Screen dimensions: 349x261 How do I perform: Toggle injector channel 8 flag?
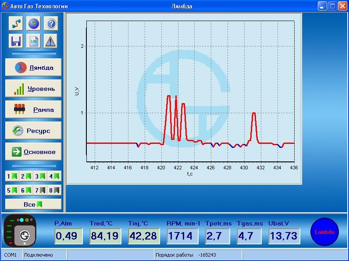pyautogui.click(x=54, y=190)
